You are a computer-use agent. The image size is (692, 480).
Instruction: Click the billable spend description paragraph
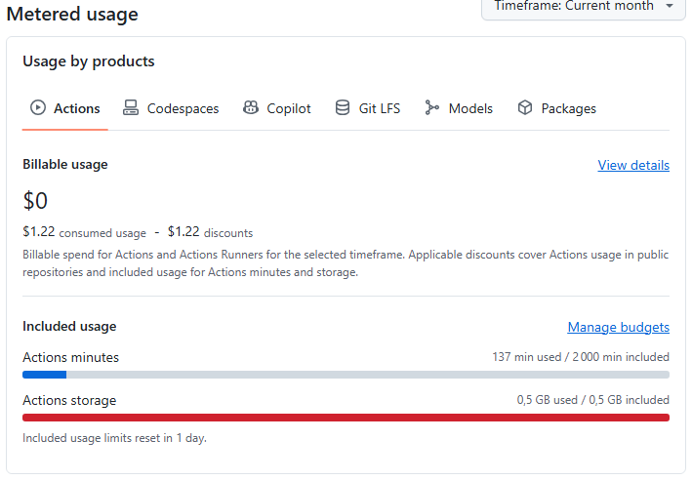click(346, 263)
